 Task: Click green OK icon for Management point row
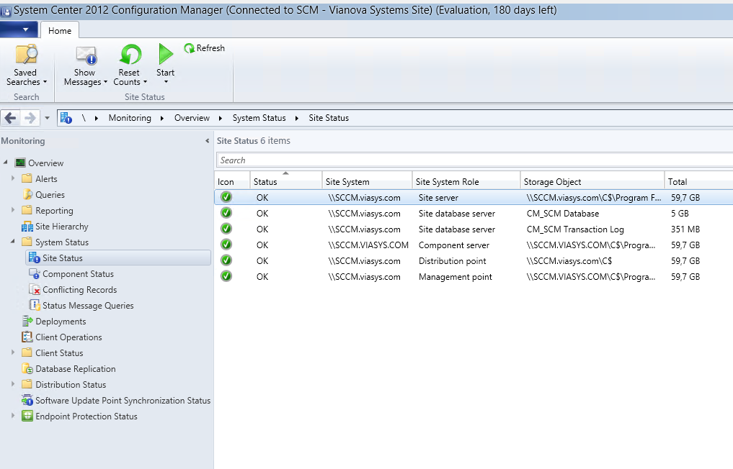[226, 276]
